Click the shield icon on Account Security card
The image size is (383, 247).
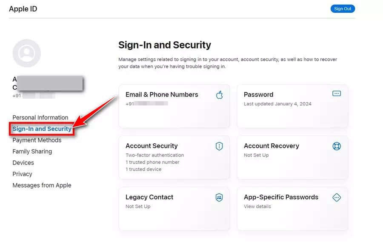(219, 146)
